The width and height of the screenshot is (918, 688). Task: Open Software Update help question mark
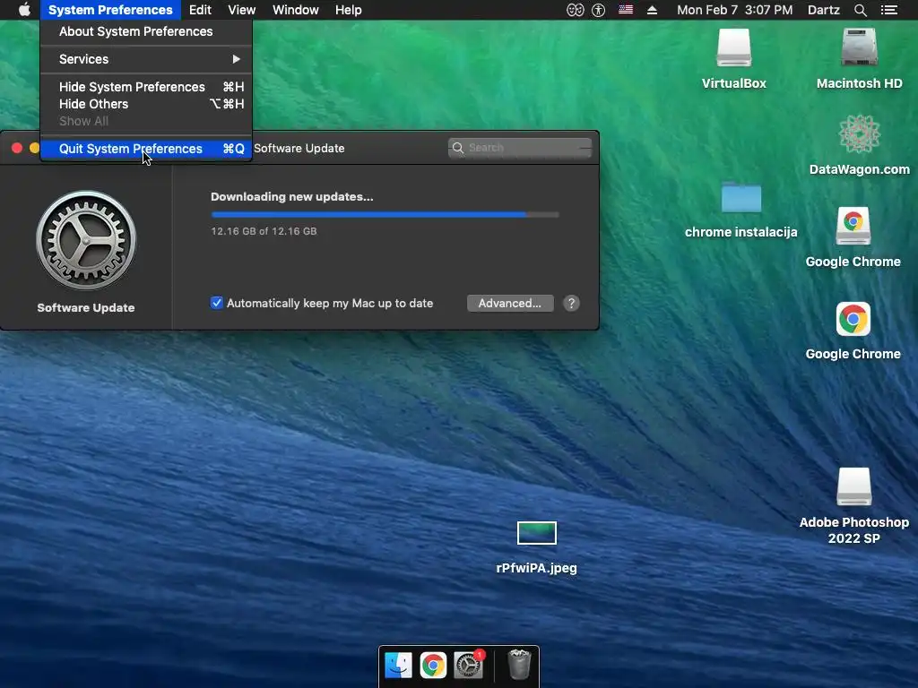(571, 303)
